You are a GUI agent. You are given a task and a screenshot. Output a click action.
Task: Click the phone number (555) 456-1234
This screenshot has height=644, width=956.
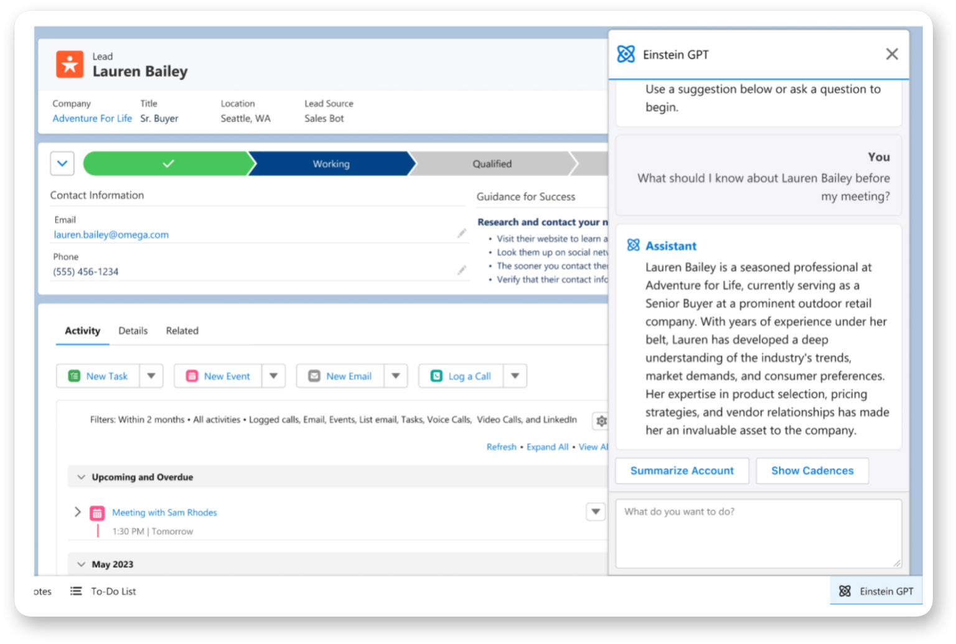click(86, 271)
